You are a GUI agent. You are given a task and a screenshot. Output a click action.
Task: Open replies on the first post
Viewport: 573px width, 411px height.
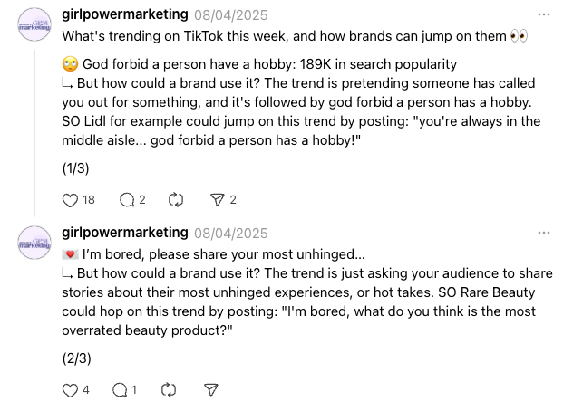(x=126, y=200)
